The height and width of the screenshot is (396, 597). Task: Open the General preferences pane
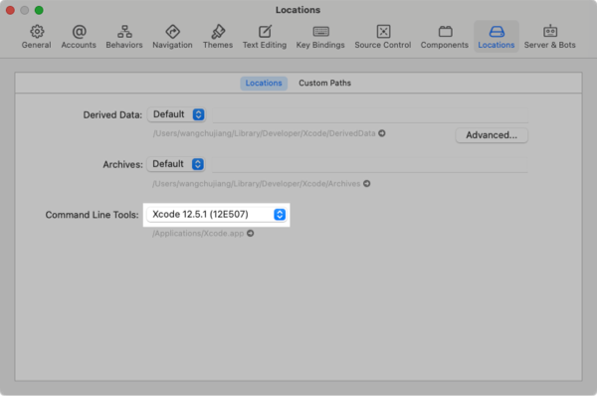[x=36, y=37]
